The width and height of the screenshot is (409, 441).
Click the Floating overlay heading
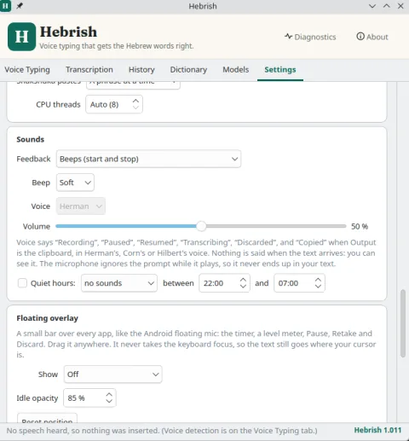click(x=47, y=318)
